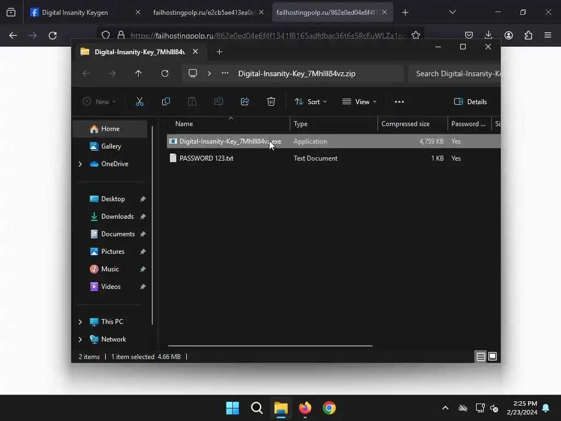This screenshot has width=561, height=421.
Task: Select the PASSWORD 123.txt file
Action: click(x=334, y=158)
